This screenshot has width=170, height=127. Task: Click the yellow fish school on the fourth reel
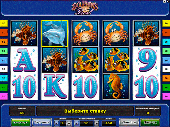116,60
